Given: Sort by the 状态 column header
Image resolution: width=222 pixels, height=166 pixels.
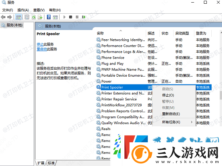Looking at the screenshot, I should (165, 33).
